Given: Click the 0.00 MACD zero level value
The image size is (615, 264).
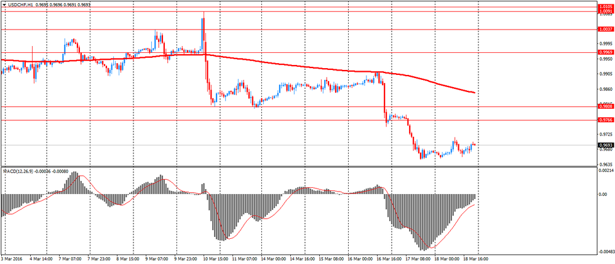Looking at the screenshot, I should tap(603, 194).
